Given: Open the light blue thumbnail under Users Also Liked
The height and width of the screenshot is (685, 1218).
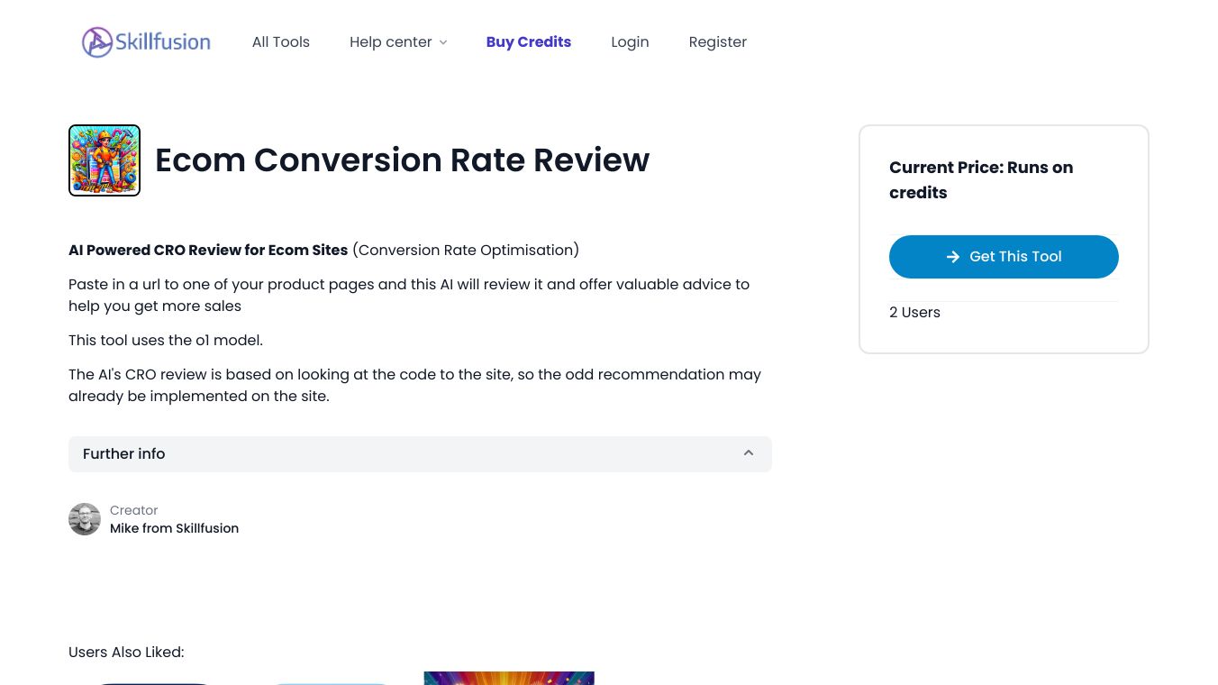Looking at the screenshot, I should coord(330,681).
